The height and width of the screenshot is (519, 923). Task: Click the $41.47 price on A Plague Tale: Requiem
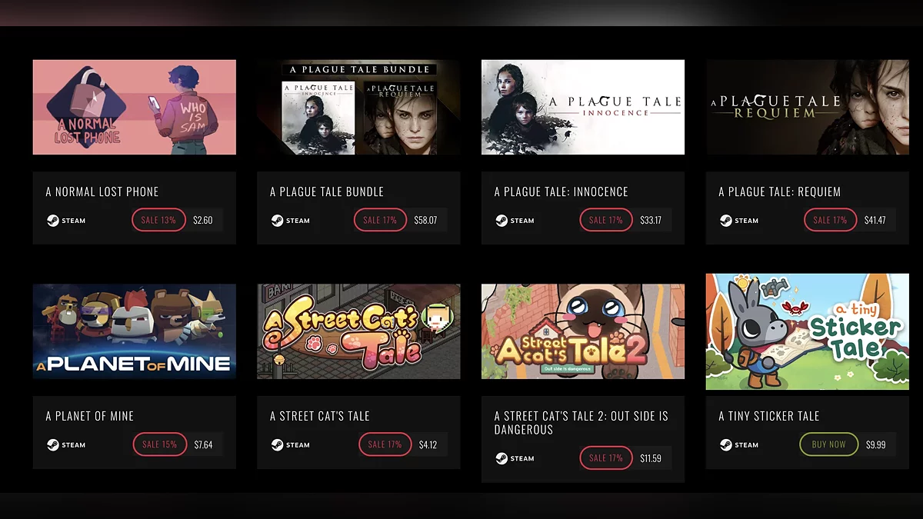point(875,220)
